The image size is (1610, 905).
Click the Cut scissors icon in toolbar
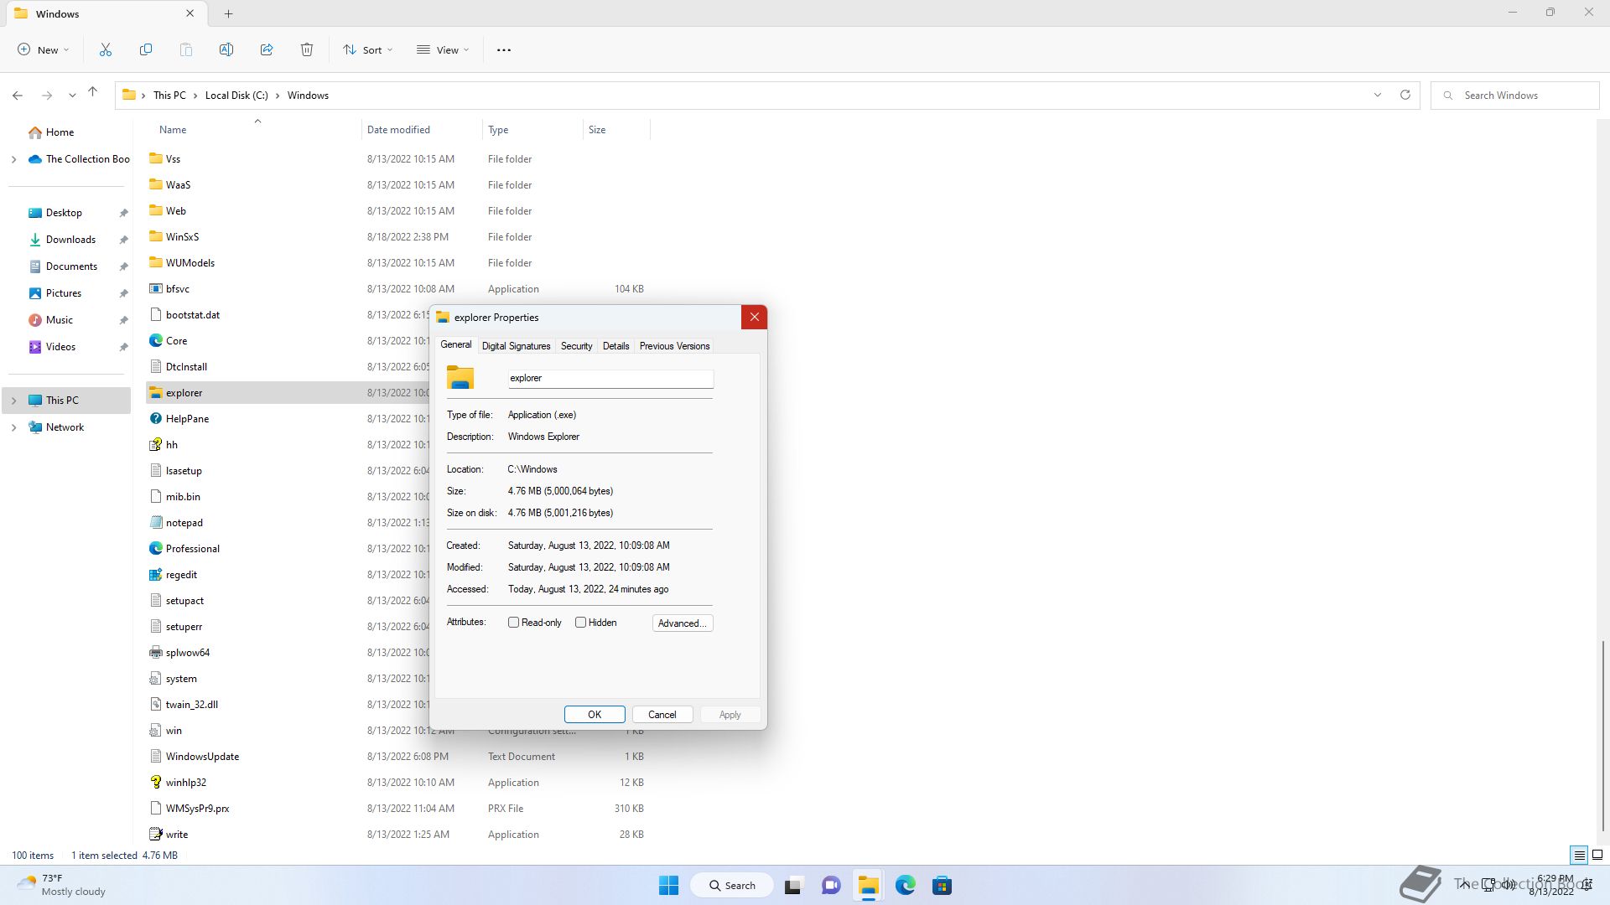[106, 50]
